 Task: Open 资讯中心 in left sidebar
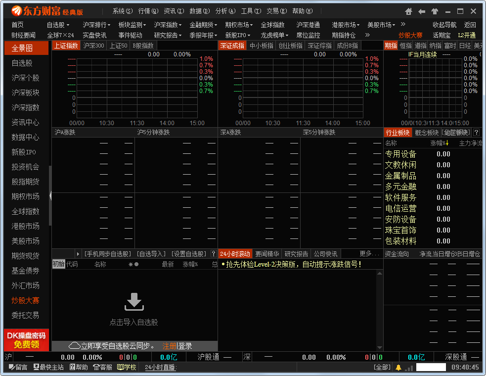25,122
